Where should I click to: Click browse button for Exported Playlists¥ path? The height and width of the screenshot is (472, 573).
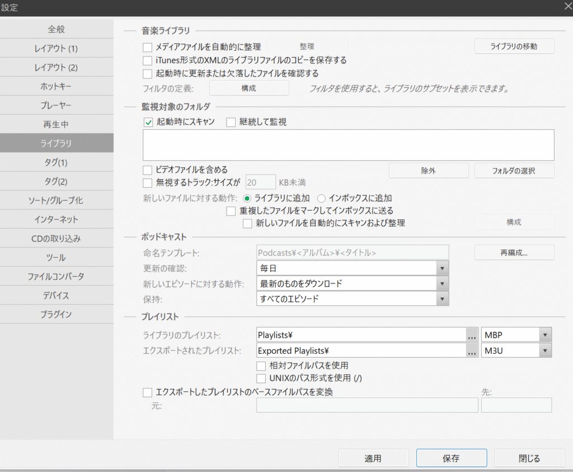point(472,351)
